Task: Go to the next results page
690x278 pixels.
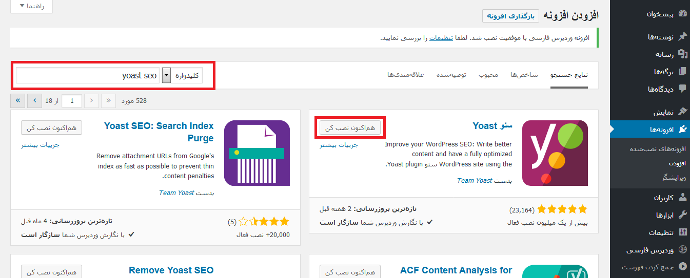Action: [x=34, y=101]
